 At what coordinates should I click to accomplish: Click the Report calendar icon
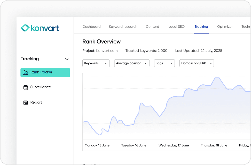click(26, 103)
